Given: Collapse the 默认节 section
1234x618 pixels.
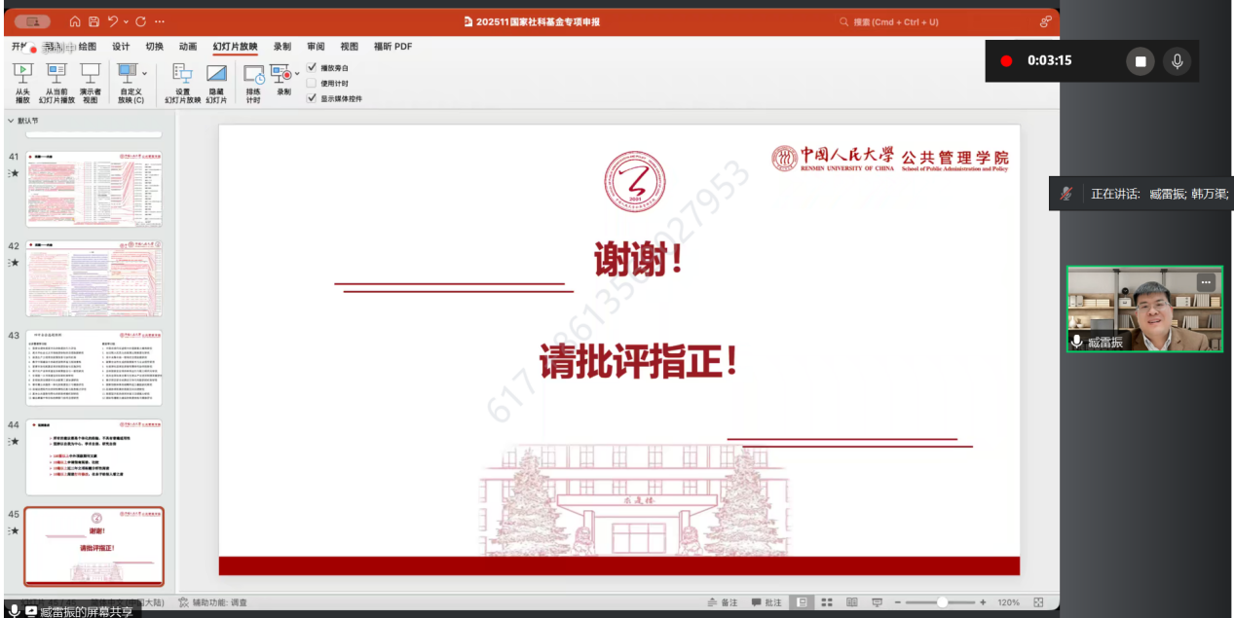Looking at the screenshot, I should click(x=11, y=121).
